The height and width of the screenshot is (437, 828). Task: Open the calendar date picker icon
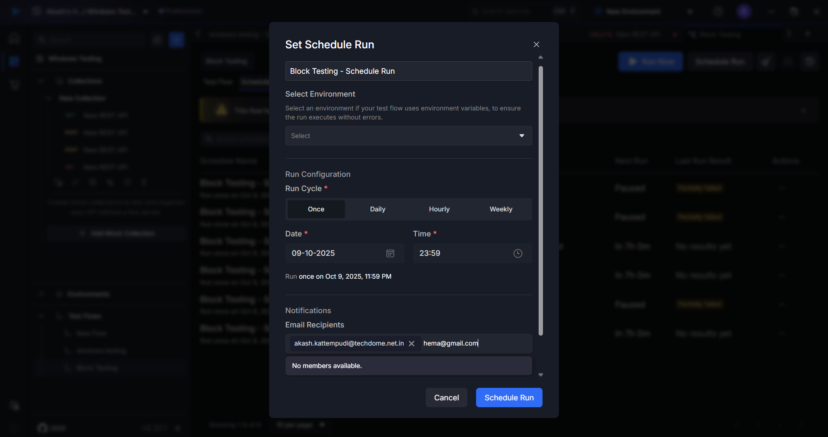pos(390,253)
